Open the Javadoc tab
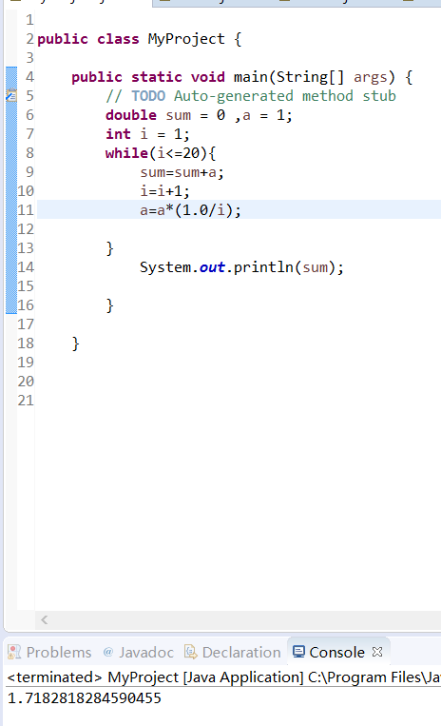 139,652
